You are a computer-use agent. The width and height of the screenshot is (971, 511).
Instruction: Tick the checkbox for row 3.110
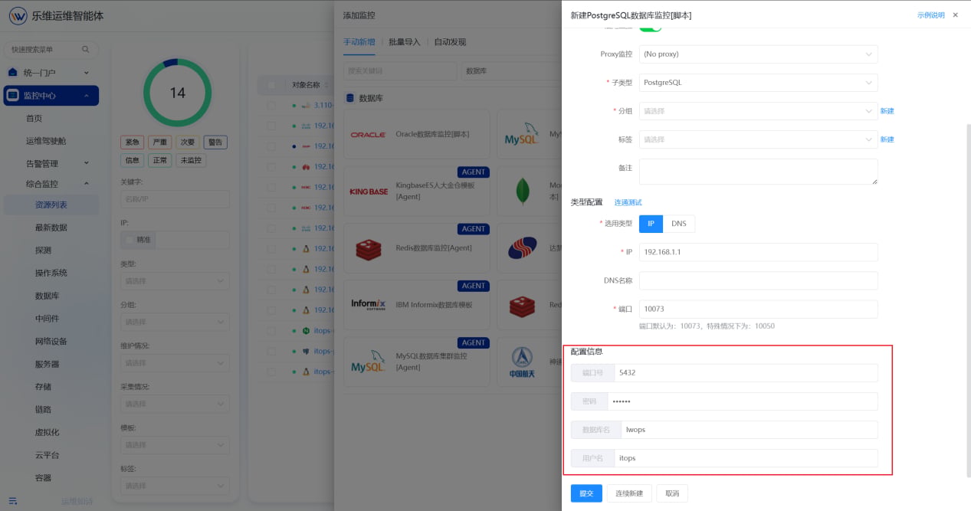[x=271, y=105]
